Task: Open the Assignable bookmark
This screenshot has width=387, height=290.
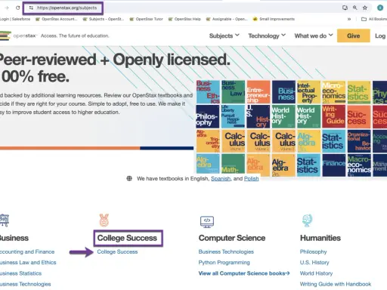Action: 227,19
